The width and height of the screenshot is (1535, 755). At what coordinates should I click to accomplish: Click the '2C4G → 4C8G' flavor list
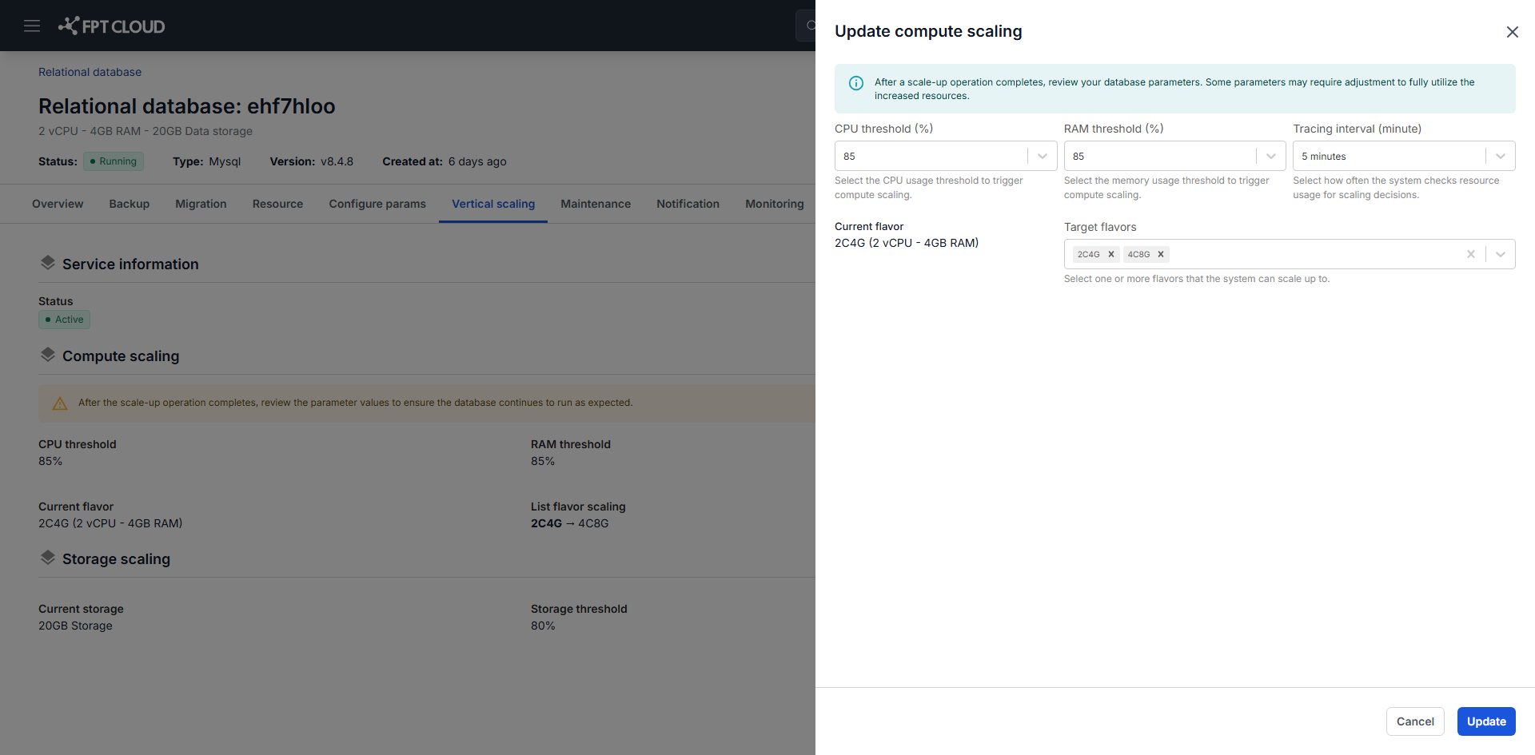click(570, 523)
